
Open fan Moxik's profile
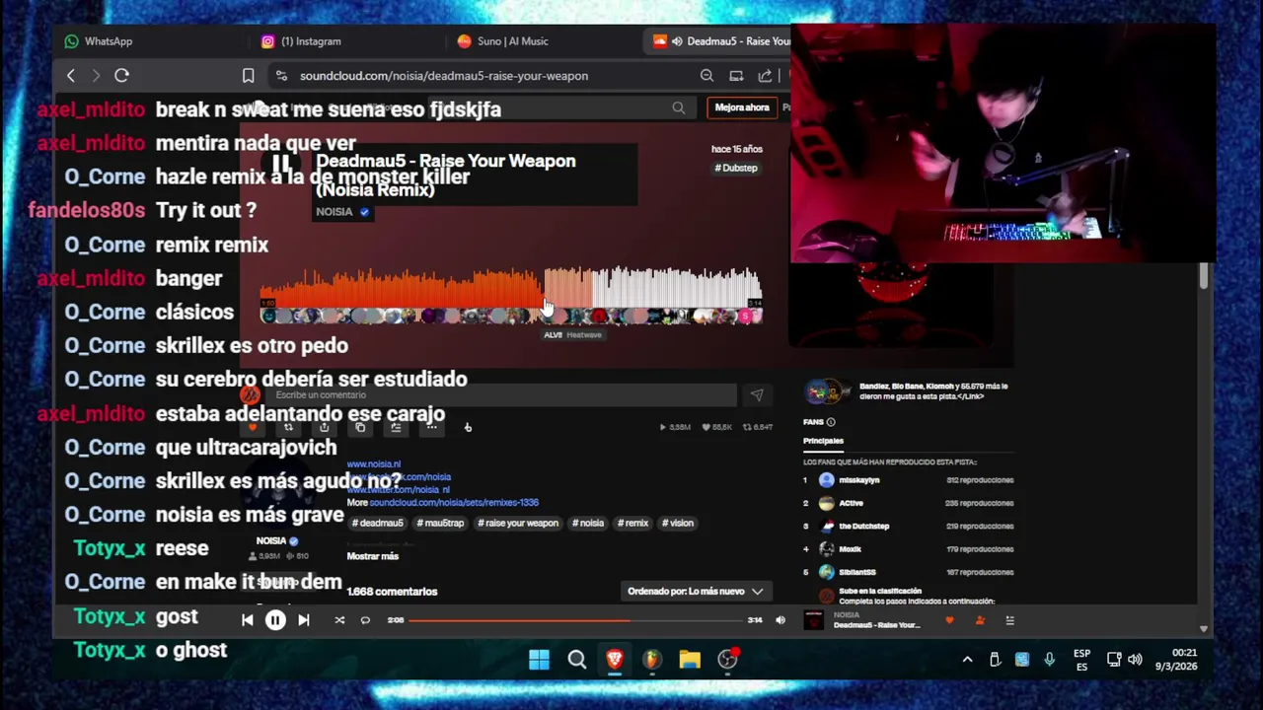click(x=850, y=549)
